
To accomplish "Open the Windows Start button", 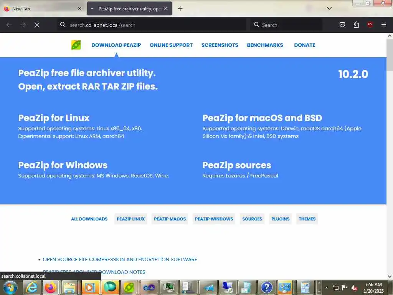I will [x=10, y=287].
